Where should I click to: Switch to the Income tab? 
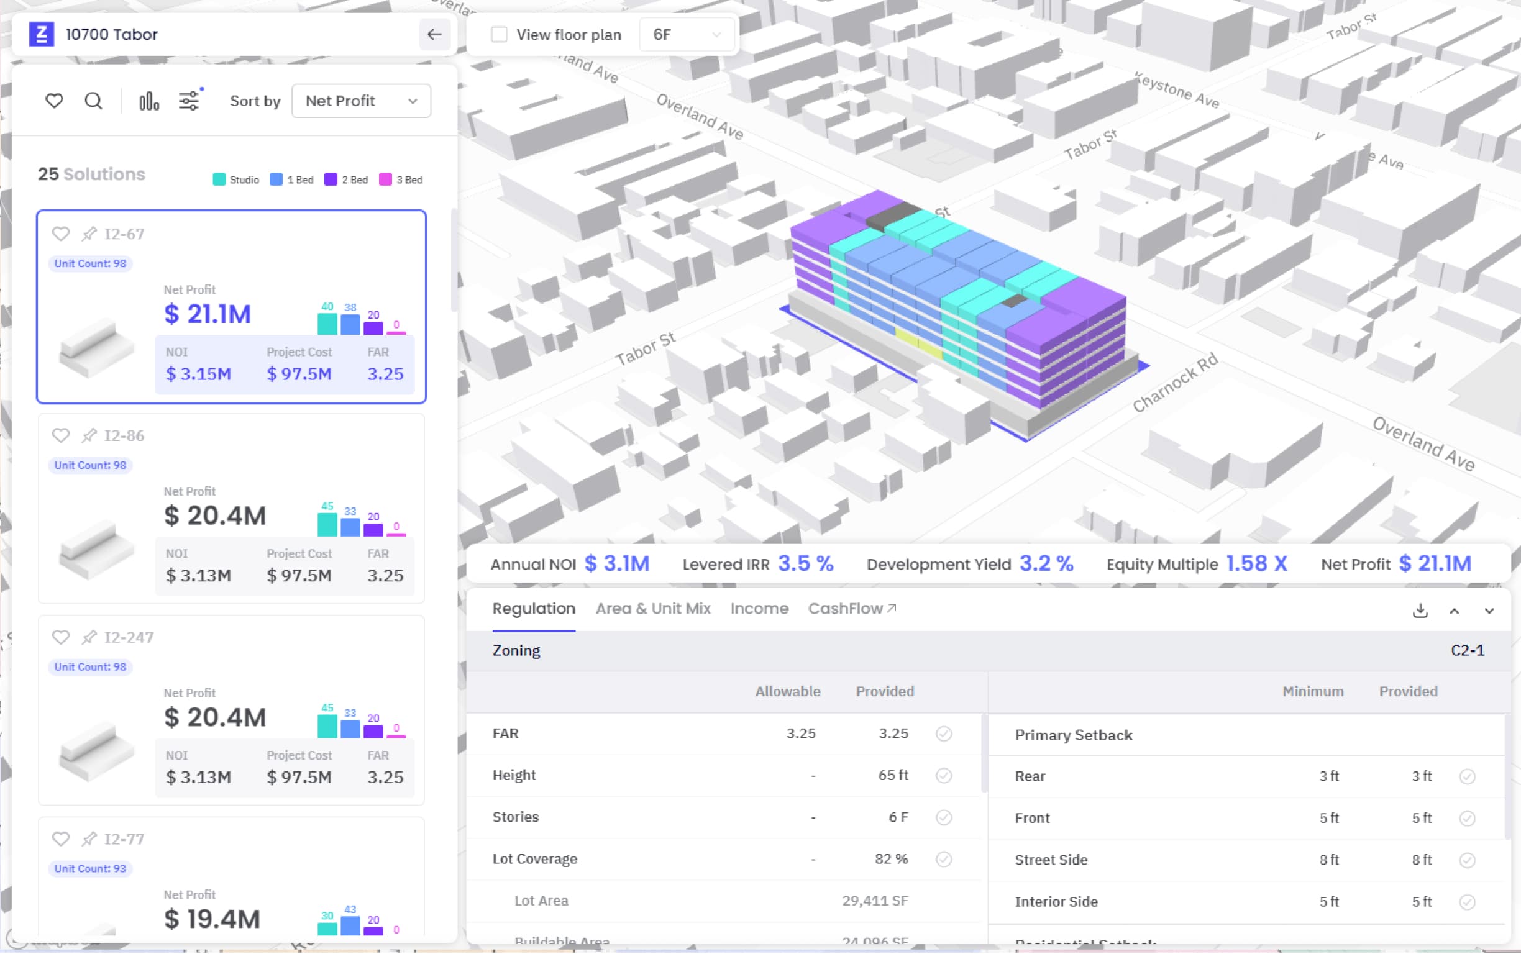(x=759, y=608)
